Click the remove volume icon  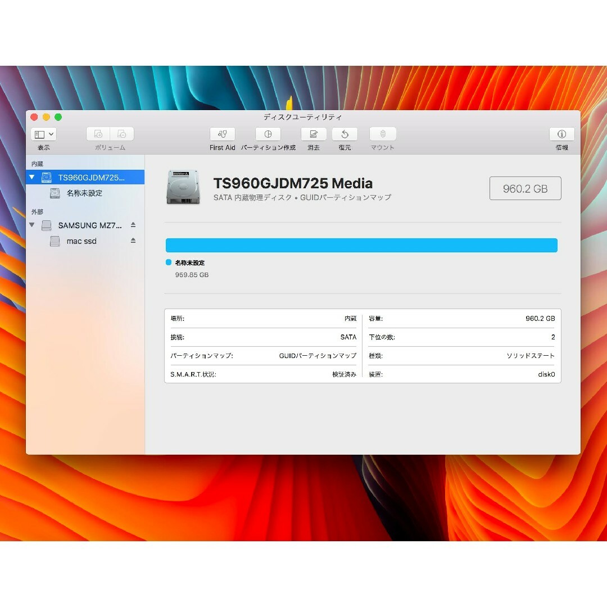click(122, 134)
